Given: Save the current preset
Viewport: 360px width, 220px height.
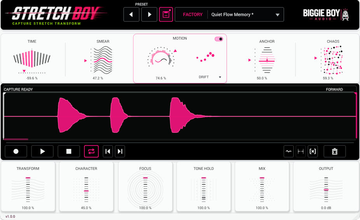Looking at the screenshot, I should 166,14.
